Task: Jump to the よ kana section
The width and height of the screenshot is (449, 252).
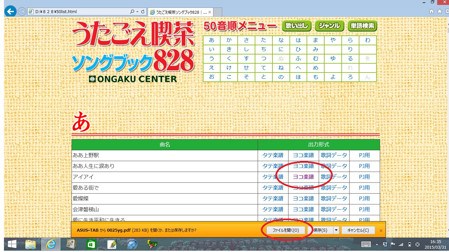Action: click(x=333, y=77)
